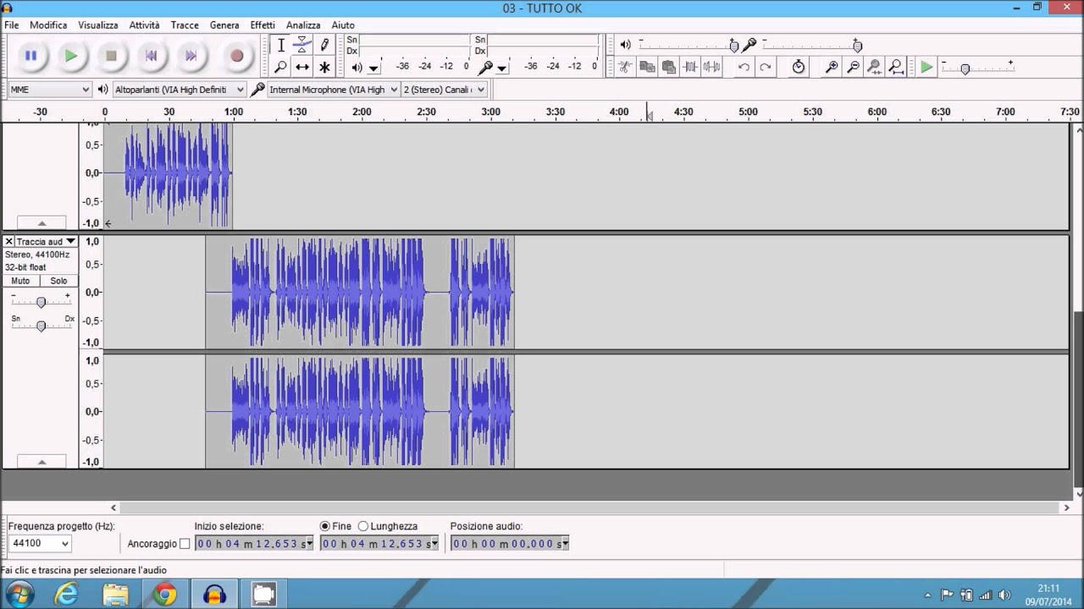
Task: Open the Aiuto menu
Action: click(x=343, y=25)
